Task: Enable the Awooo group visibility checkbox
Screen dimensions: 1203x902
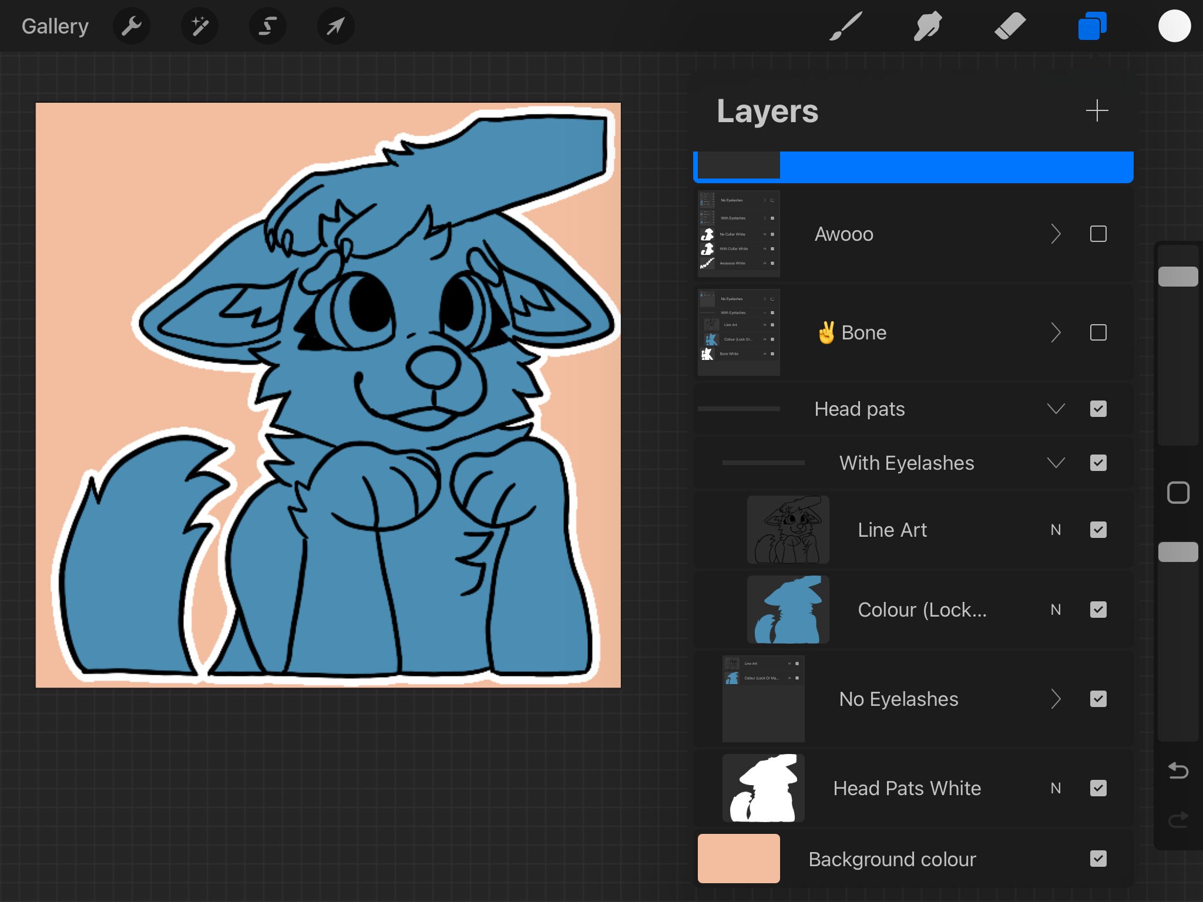Action: 1098,234
